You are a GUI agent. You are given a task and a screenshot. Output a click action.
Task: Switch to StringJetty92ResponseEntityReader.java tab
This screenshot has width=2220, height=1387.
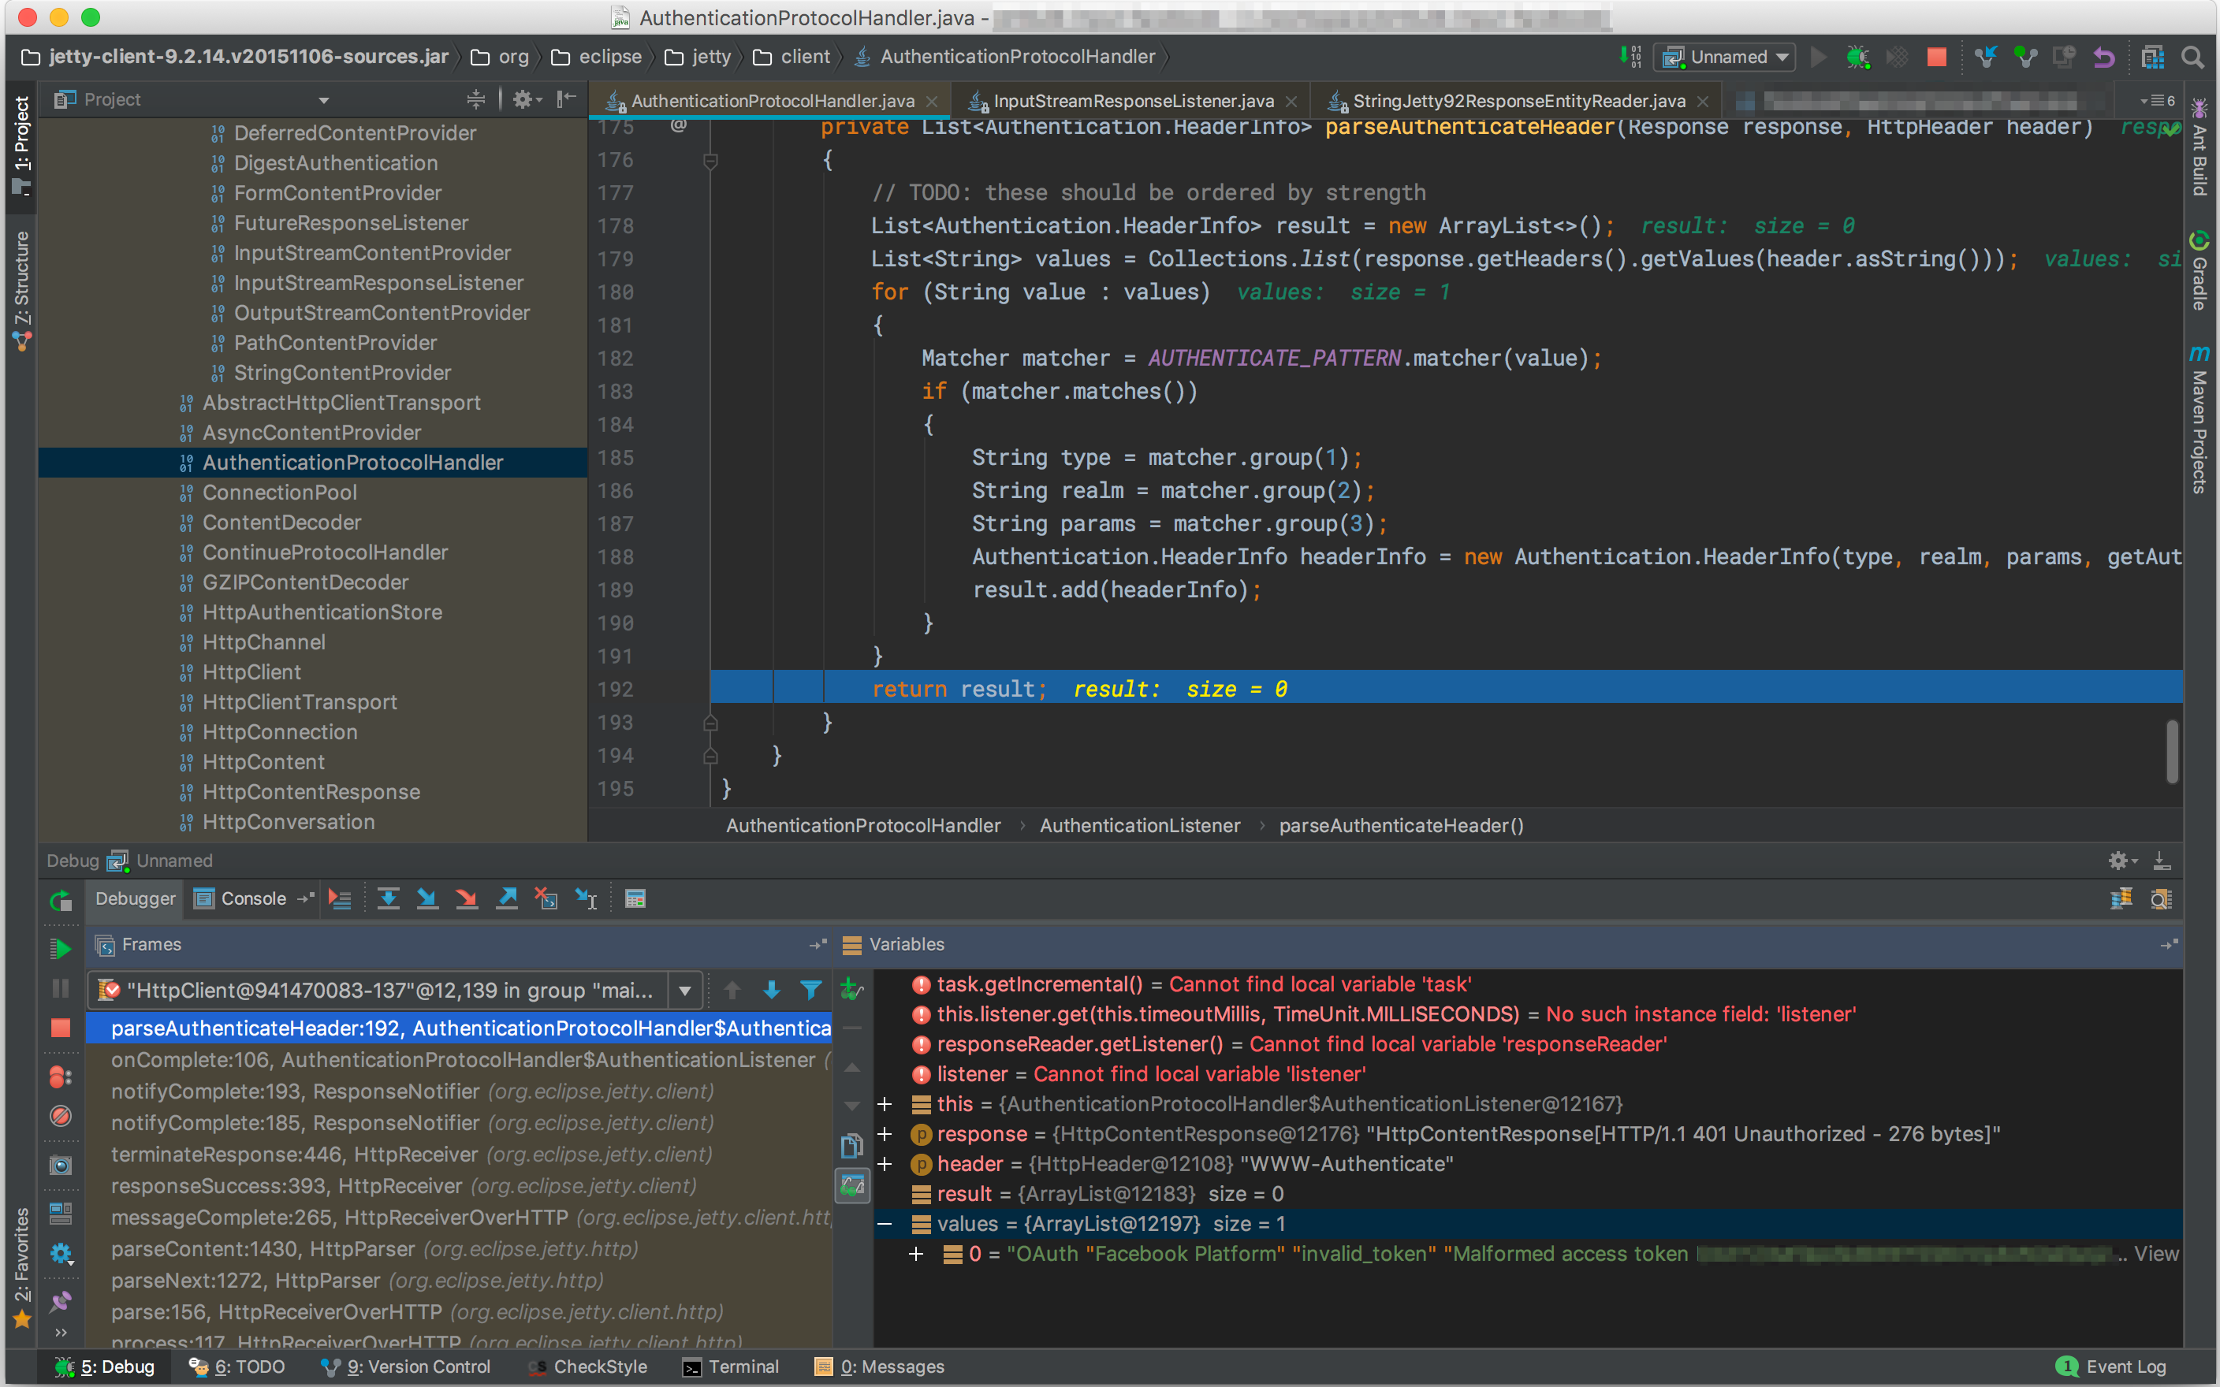click(1518, 101)
